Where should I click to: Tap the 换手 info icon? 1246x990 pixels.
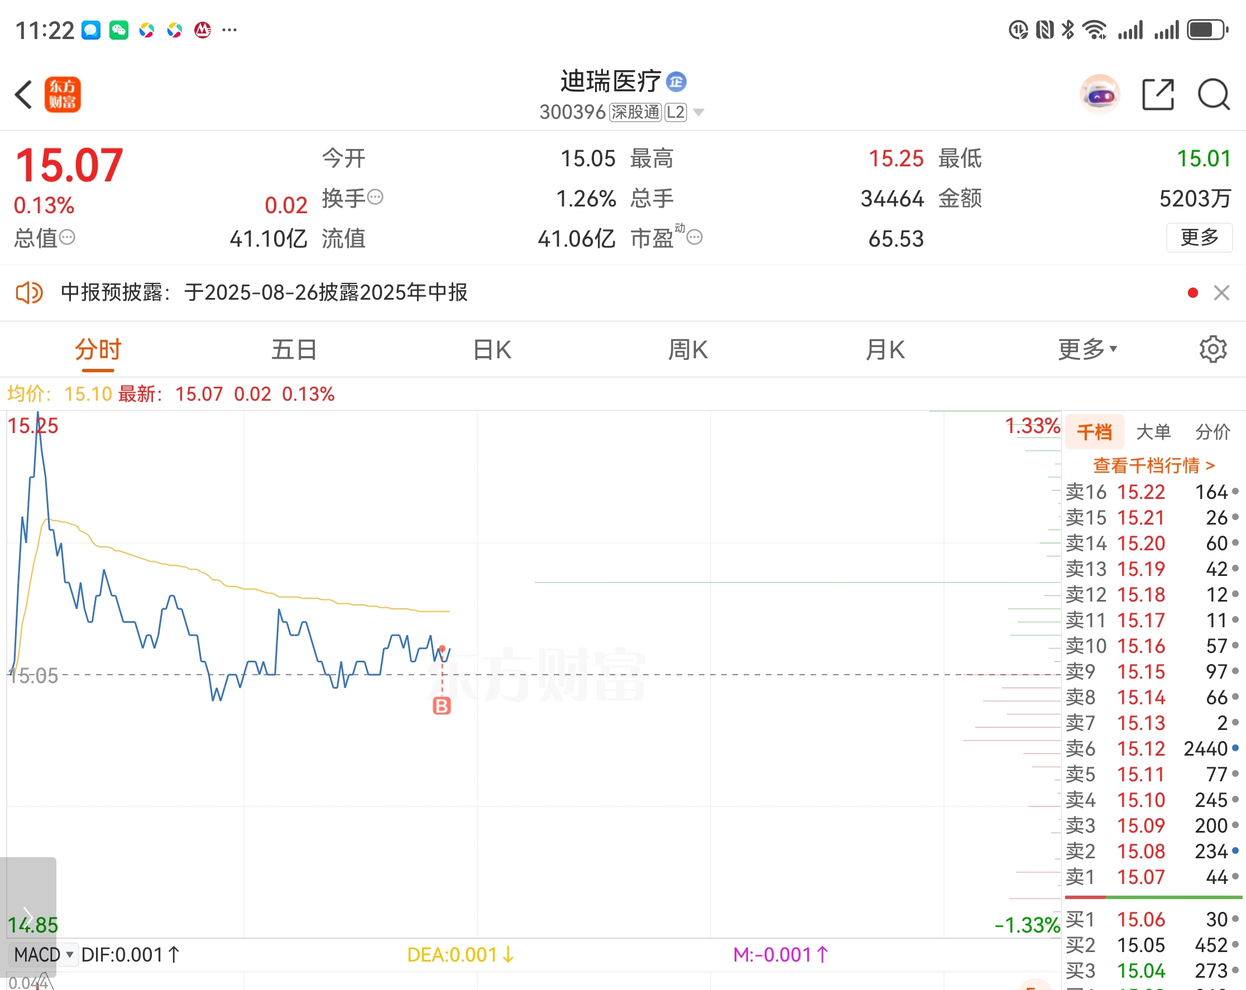pos(375,198)
